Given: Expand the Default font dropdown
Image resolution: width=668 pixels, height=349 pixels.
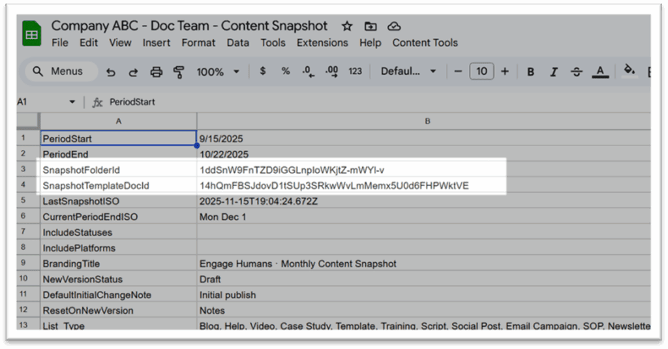Looking at the screenshot, I should coord(408,72).
